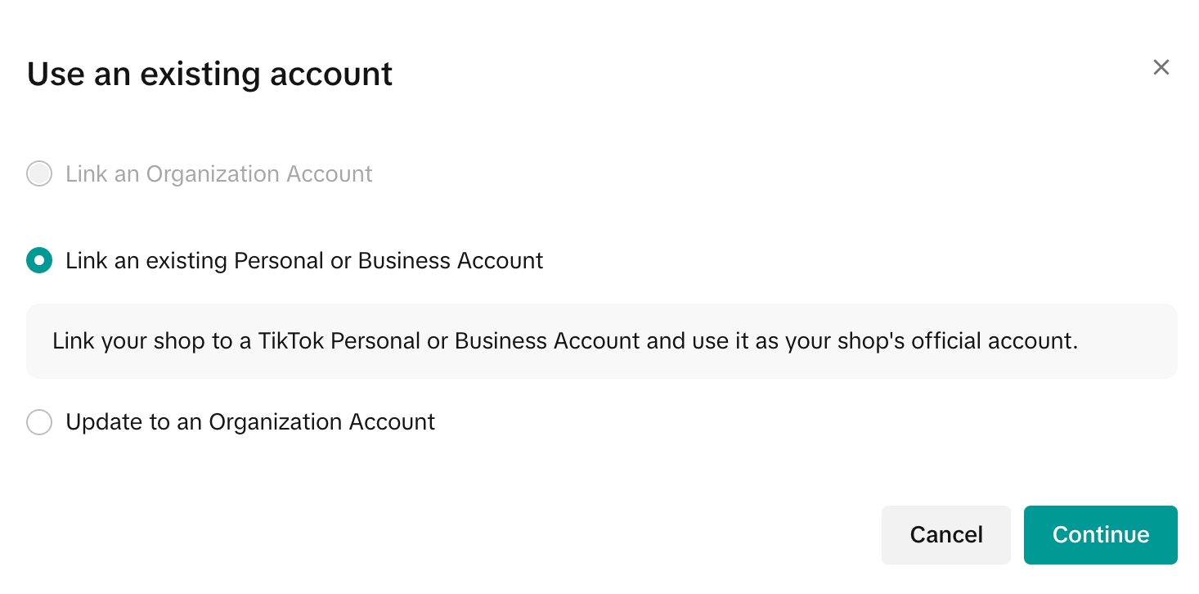The image size is (1199, 594).
Task: Click the 'Update to an Organization Account' label text
Action: [x=250, y=422]
